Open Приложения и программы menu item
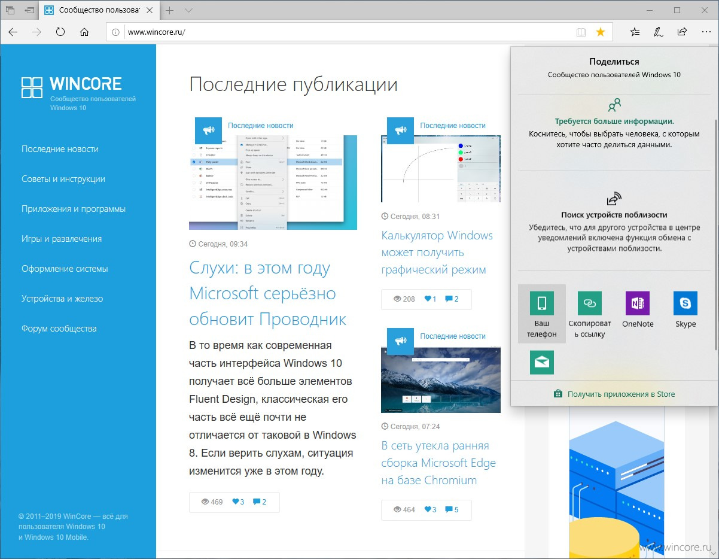The image size is (719, 559). (x=74, y=209)
